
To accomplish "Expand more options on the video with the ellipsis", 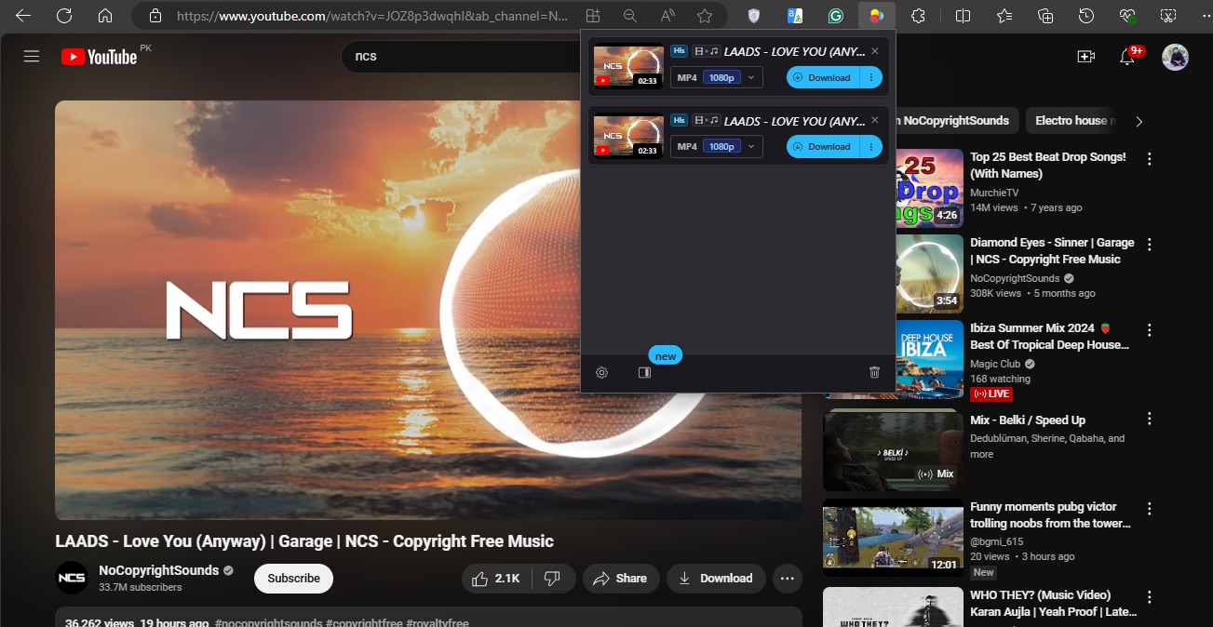I will coord(787,578).
